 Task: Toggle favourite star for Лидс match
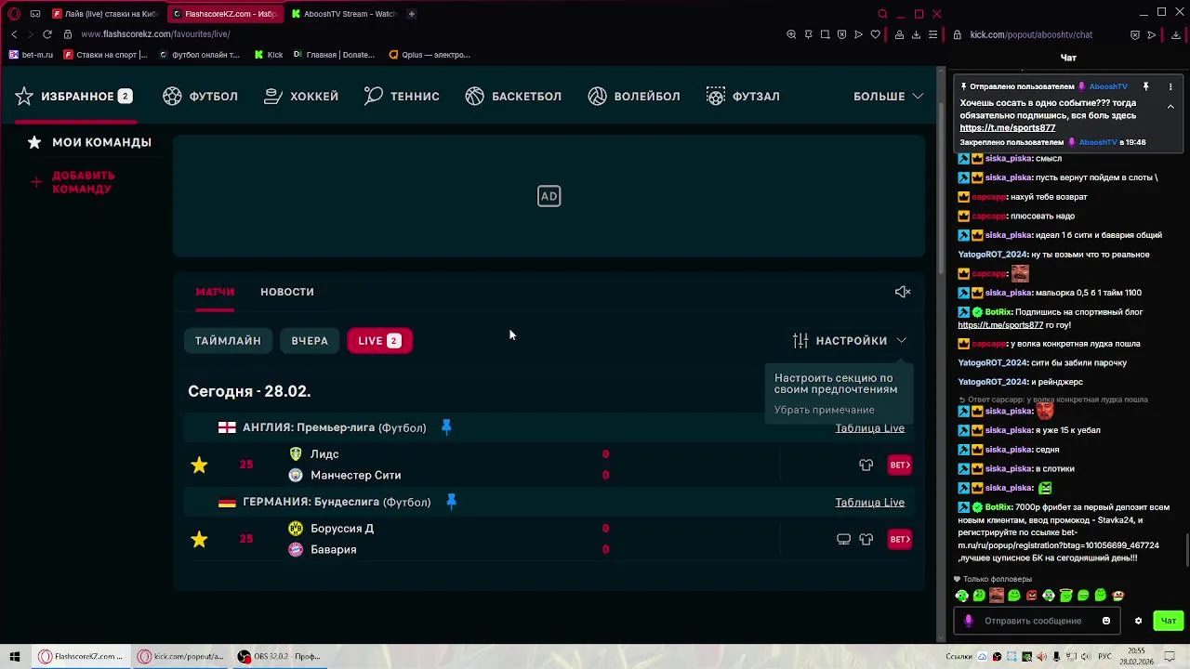tap(199, 465)
